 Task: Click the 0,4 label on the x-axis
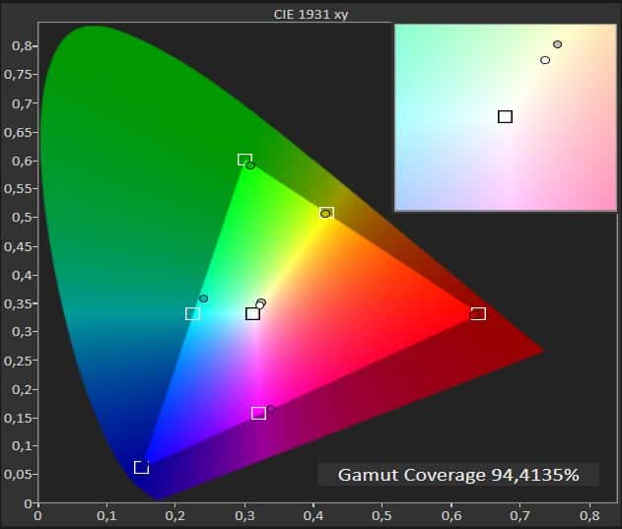[313, 515]
